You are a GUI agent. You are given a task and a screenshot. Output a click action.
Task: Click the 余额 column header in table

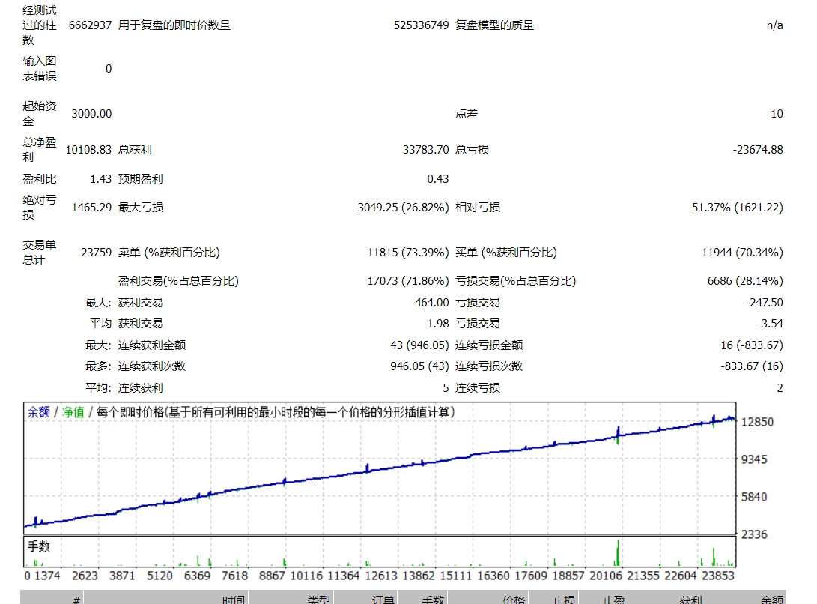pyautogui.click(x=771, y=600)
